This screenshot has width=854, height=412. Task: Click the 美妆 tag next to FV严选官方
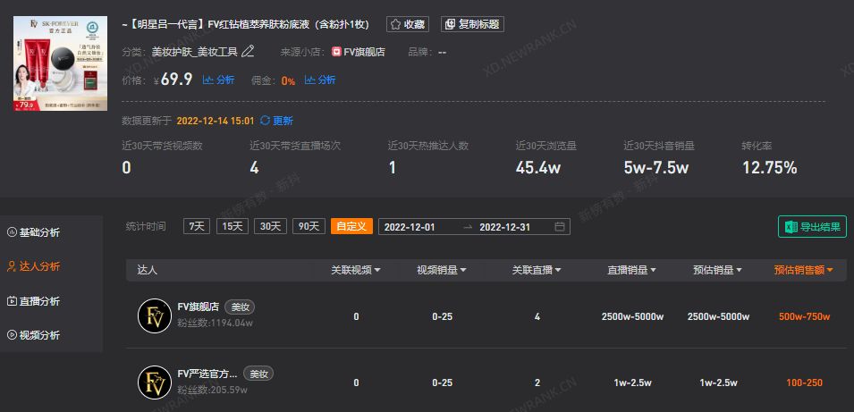258,374
